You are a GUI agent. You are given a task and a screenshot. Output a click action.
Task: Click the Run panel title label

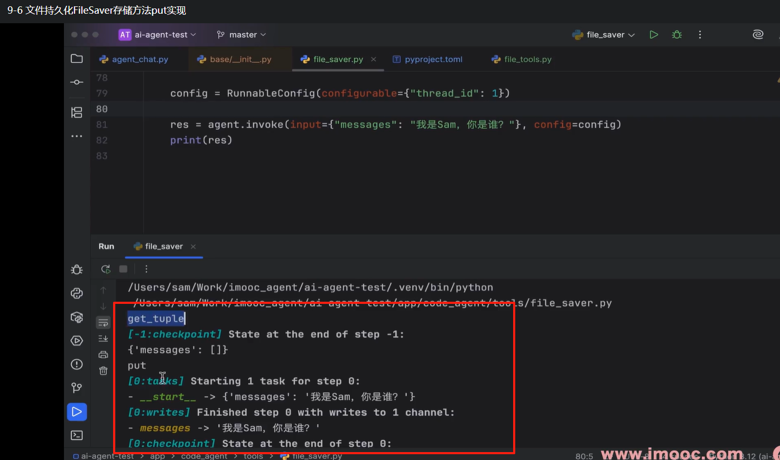click(106, 246)
